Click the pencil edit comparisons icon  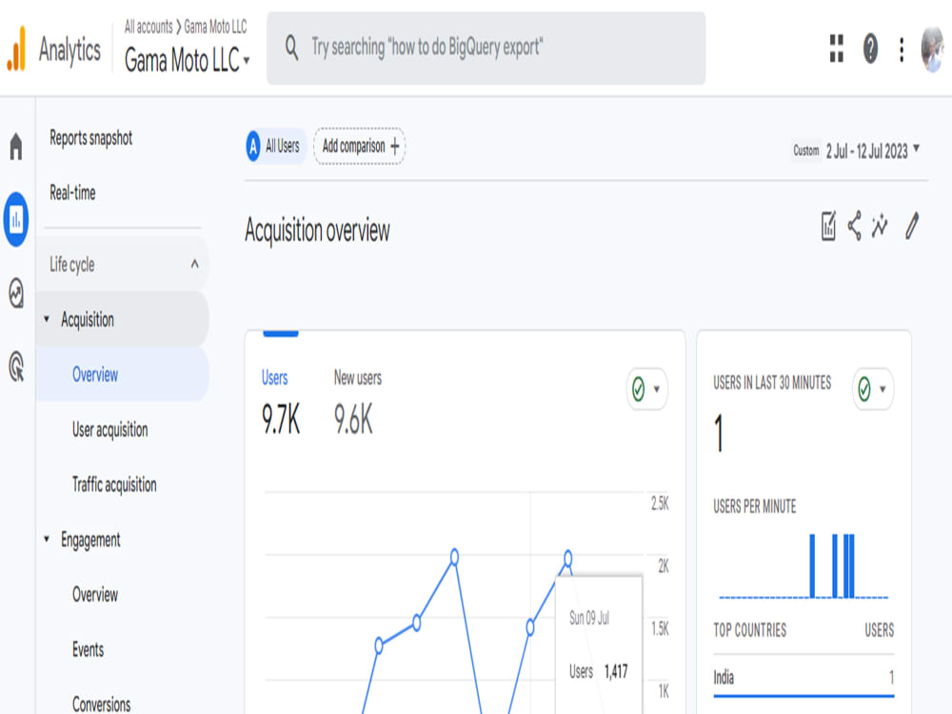(912, 226)
